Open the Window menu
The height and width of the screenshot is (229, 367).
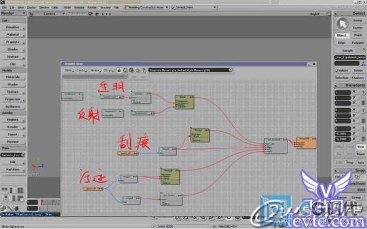44,7
